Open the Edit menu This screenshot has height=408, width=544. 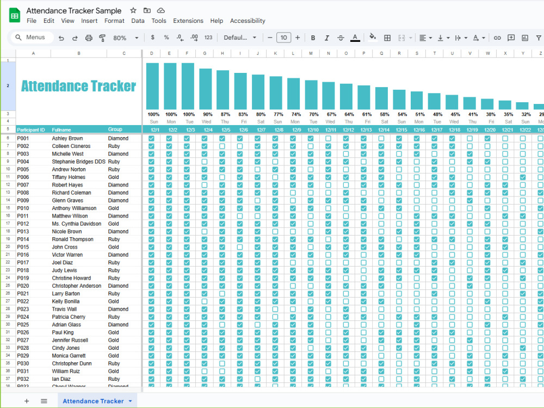(x=49, y=21)
